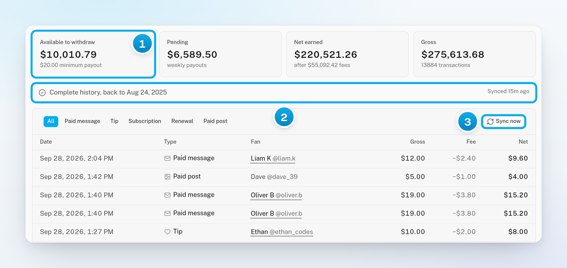Filter by Paid message
567x268 pixels.
pyautogui.click(x=82, y=121)
